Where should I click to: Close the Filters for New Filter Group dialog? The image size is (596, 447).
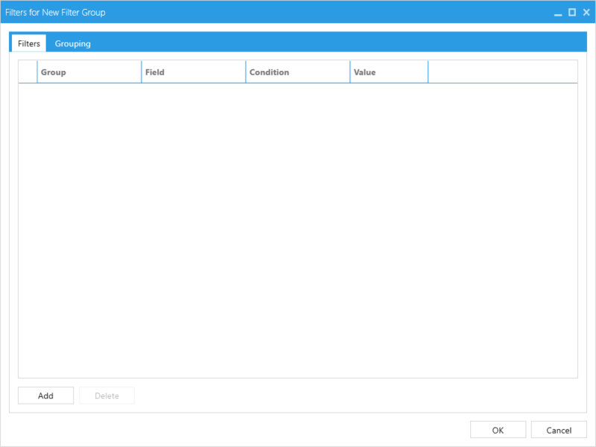[586, 13]
